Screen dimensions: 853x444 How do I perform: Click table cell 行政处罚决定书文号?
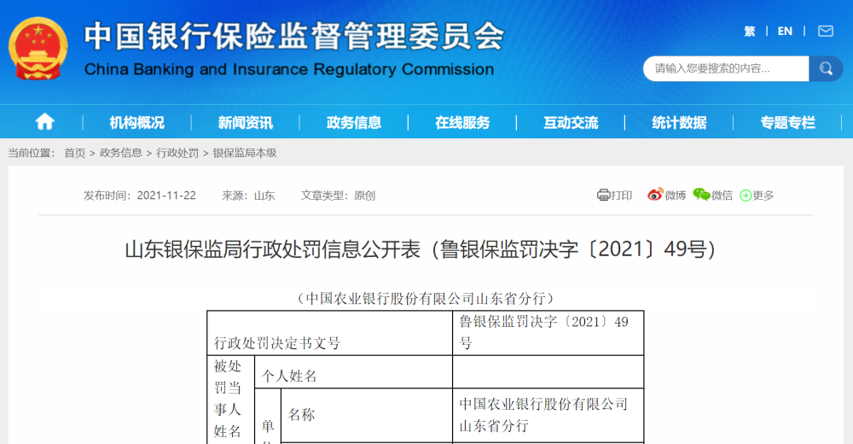[329, 333]
